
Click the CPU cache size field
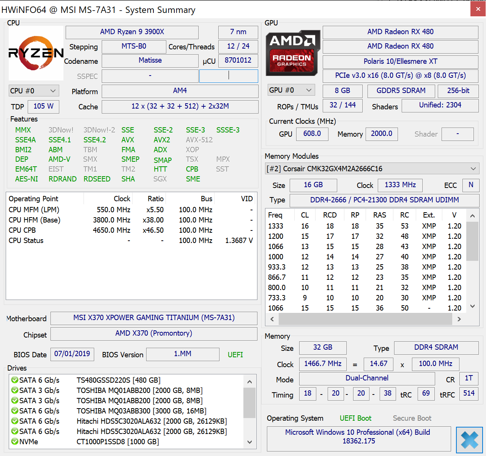(x=180, y=107)
